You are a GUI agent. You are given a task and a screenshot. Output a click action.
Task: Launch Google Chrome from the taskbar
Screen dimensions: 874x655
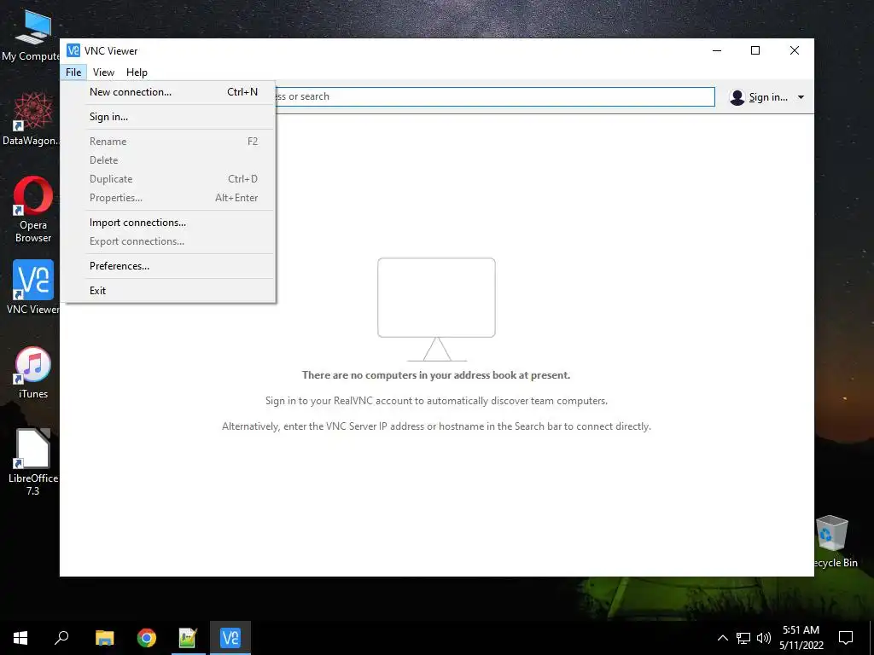pyautogui.click(x=147, y=638)
